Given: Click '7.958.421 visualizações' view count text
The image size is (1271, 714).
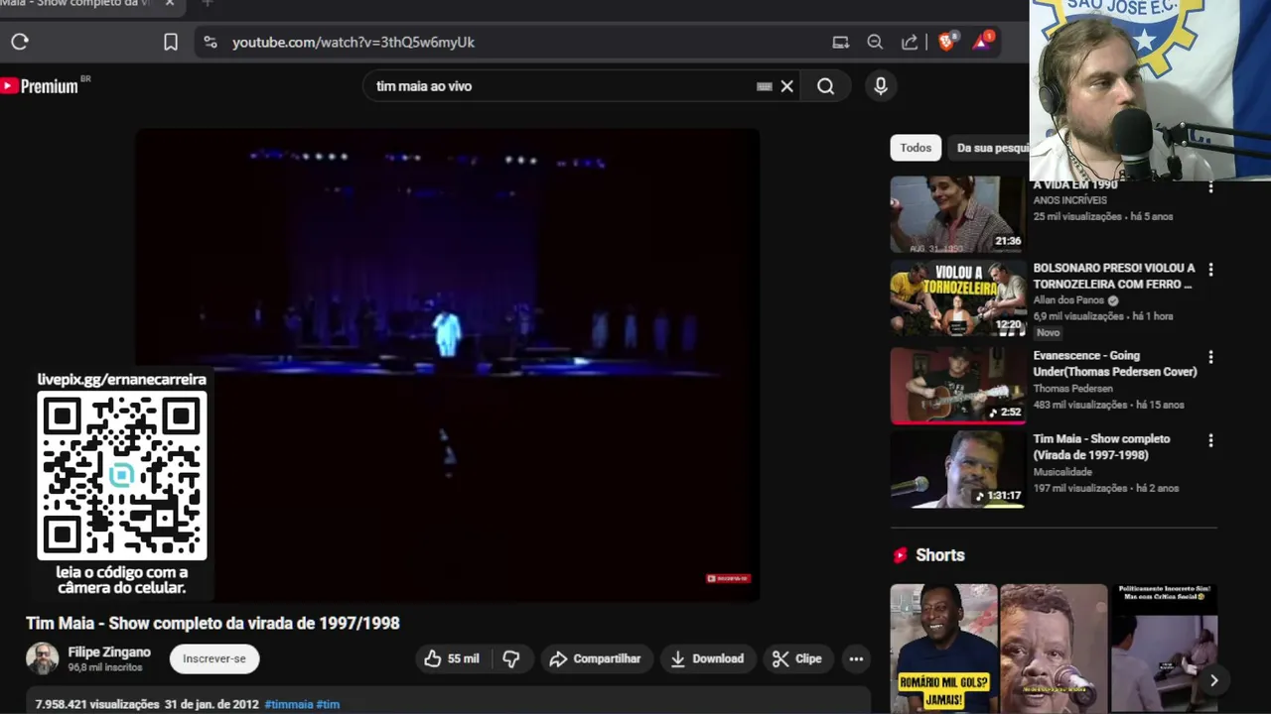Looking at the screenshot, I should [x=97, y=704].
